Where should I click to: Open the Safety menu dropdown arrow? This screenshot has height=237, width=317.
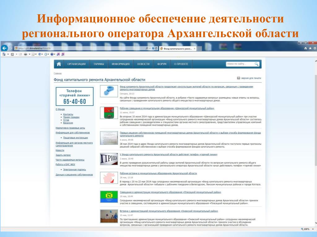(x=42, y=54)
